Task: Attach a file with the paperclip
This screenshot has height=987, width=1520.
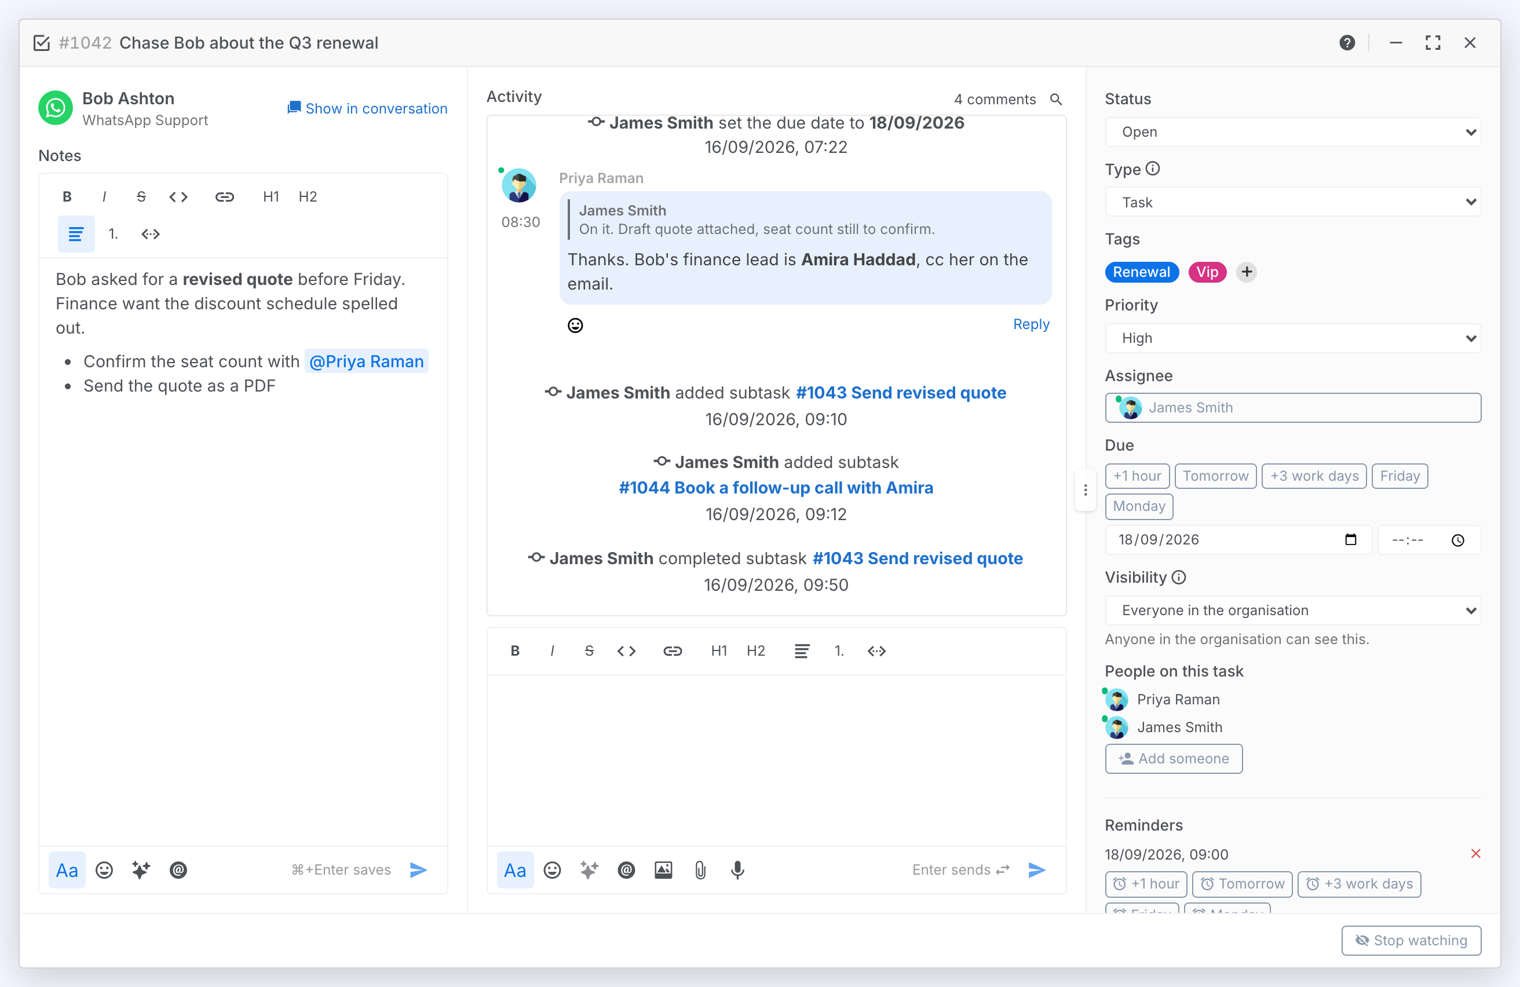Action: 700,869
